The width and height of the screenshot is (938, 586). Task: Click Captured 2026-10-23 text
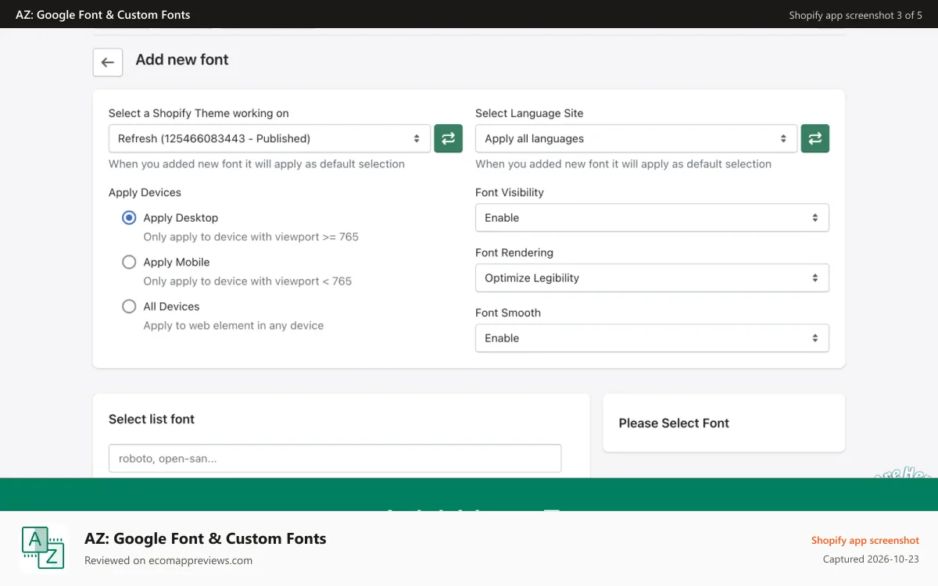point(872,559)
